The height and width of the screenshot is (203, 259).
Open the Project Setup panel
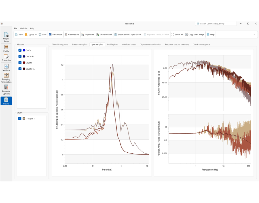[x=6, y=36]
